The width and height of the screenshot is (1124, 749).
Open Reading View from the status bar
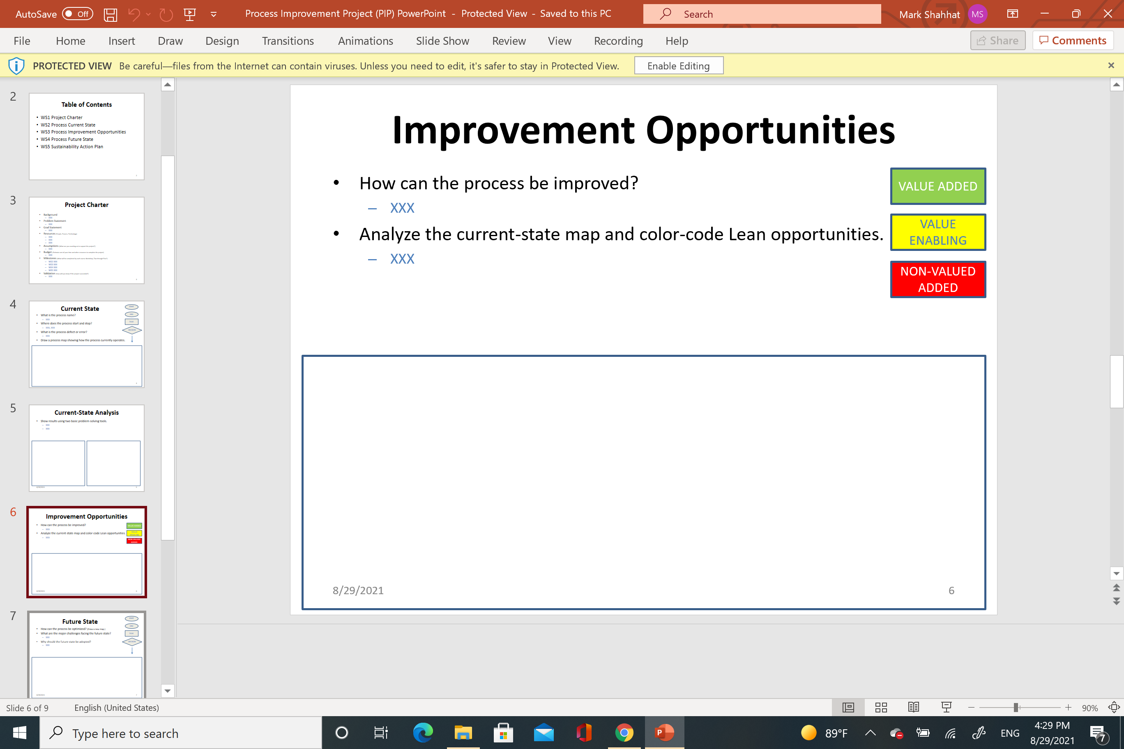coord(914,708)
